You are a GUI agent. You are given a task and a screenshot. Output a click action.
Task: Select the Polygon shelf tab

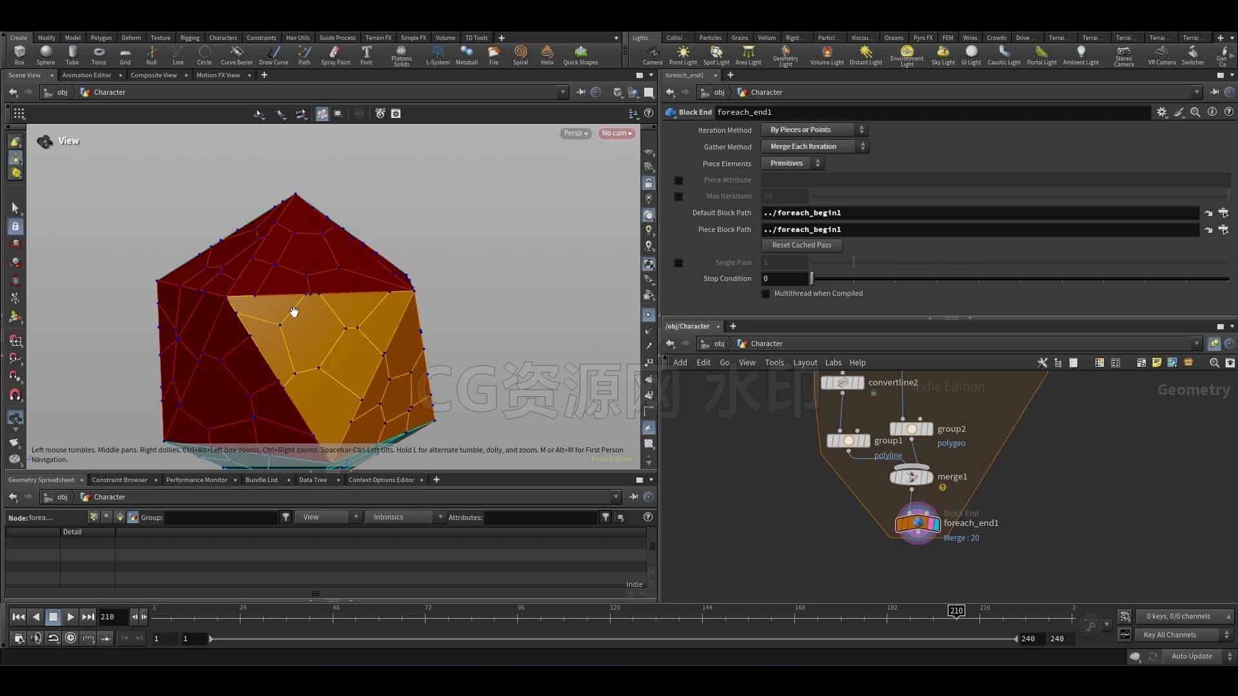point(101,38)
